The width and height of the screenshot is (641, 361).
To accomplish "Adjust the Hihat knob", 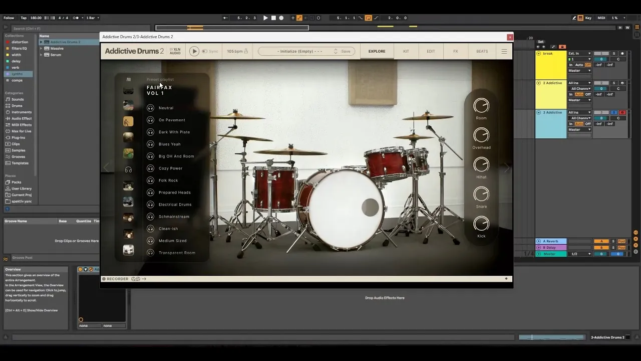I will (x=481, y=164).
